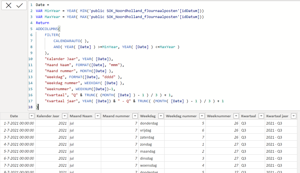Select Maand nummer cell in the 2-7-2021 row

pyautogui.click(x=120, y=130)
